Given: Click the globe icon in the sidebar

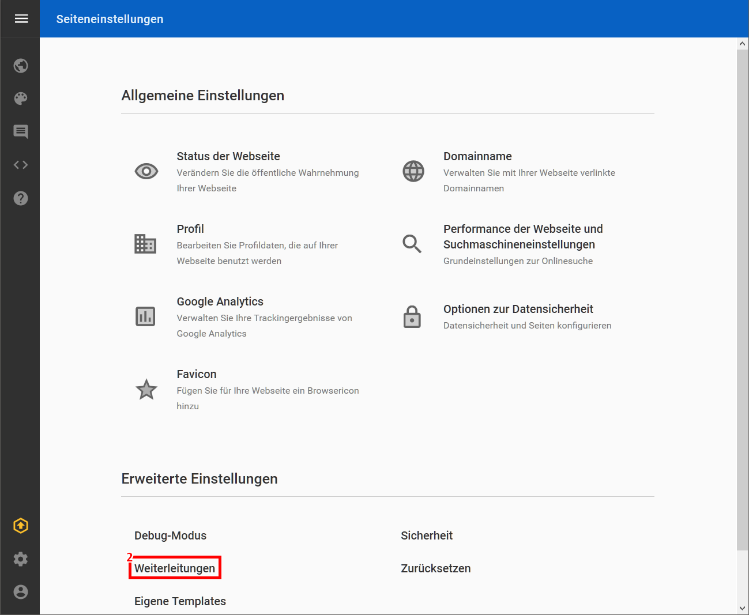Looking at the screenshot, I should (21, 66).
